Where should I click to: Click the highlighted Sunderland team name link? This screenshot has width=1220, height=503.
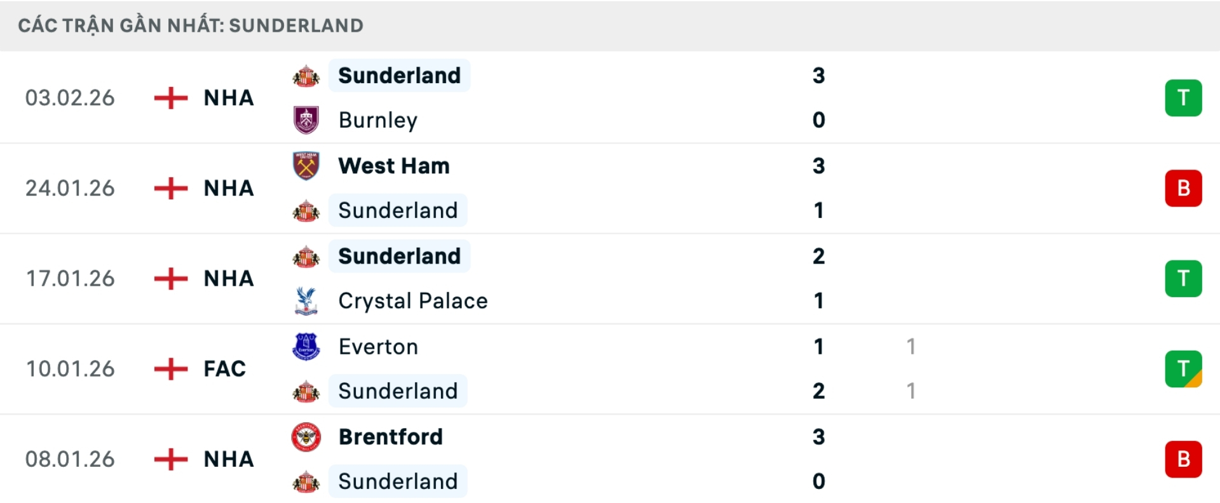398,75
